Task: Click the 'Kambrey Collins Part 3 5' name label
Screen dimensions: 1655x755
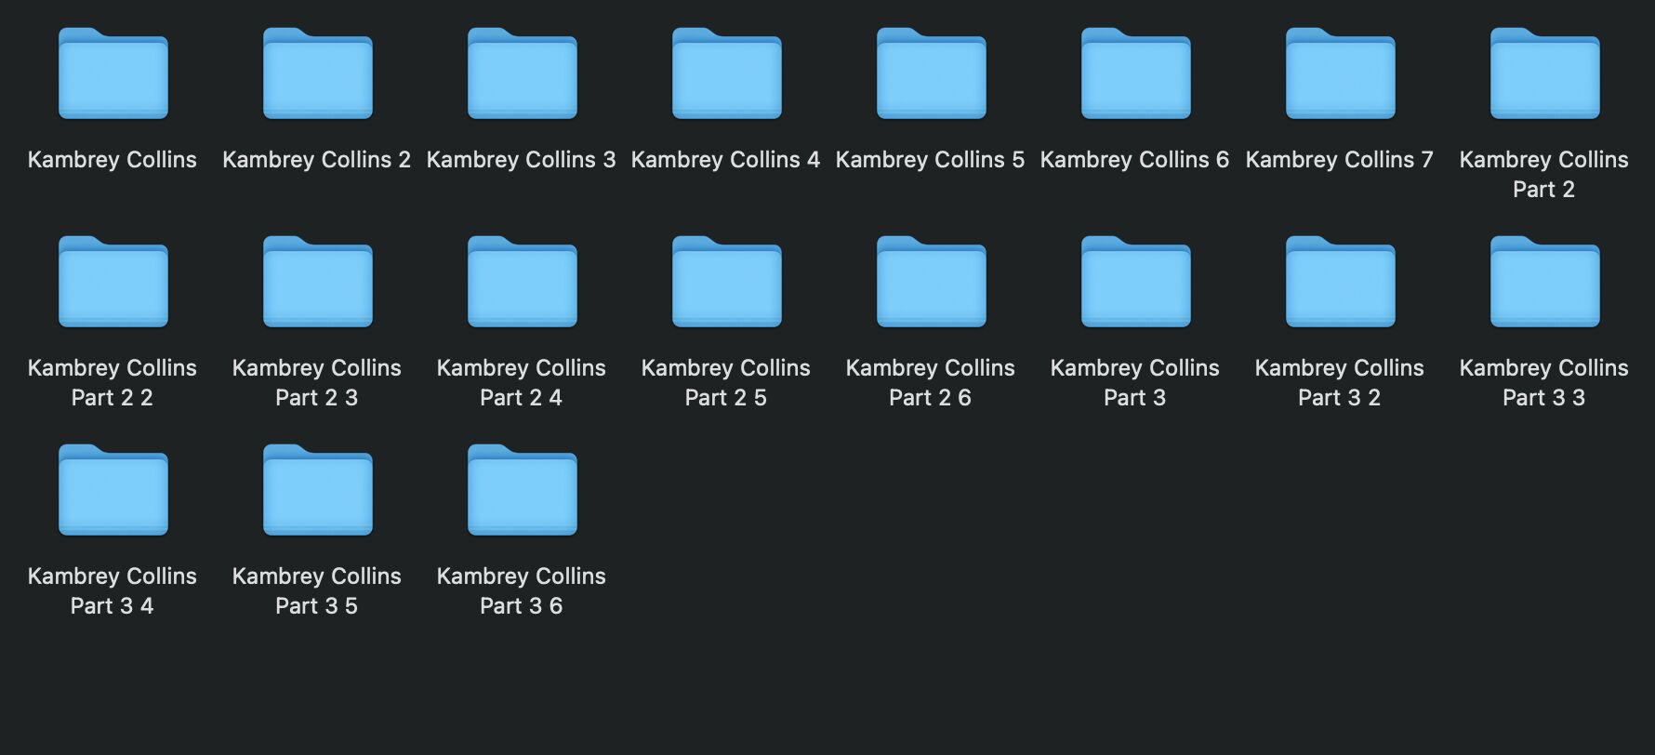Action: pyautogui.click(x=317, y=591)
